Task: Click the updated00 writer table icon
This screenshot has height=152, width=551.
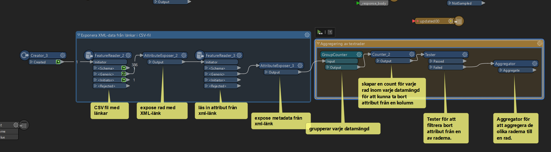Action: pyautogui.click(x=459, y=21)
